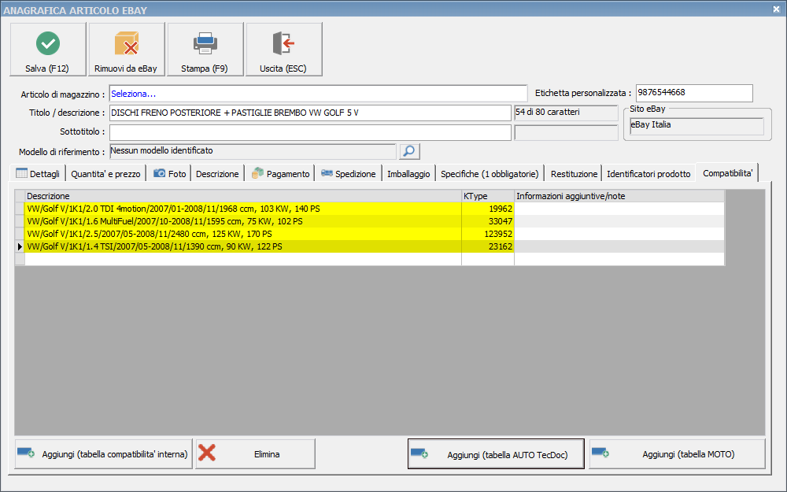787x492 pixels.
Task: Click into the Titolo / descrizione field
Action: [310, 113]
